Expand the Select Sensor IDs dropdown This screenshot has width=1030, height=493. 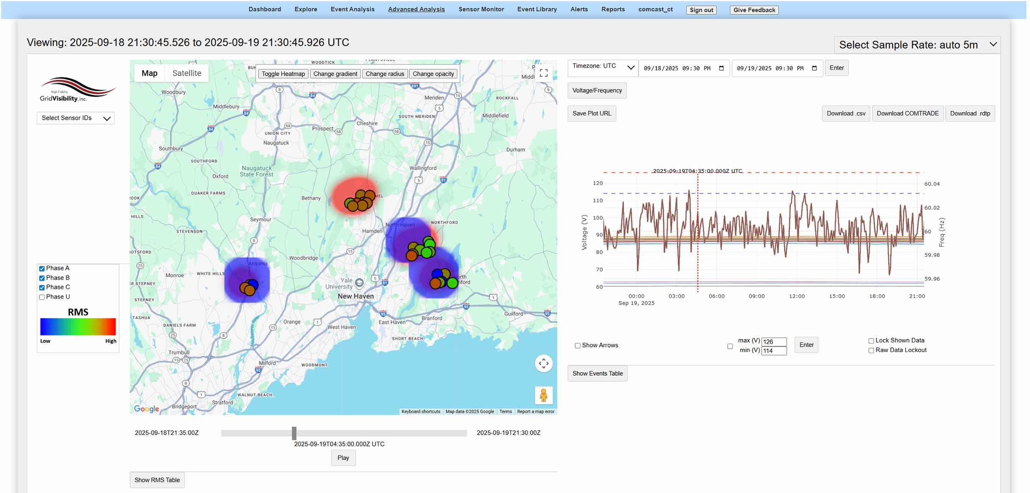pyautogui.click(x=75, y=118)
